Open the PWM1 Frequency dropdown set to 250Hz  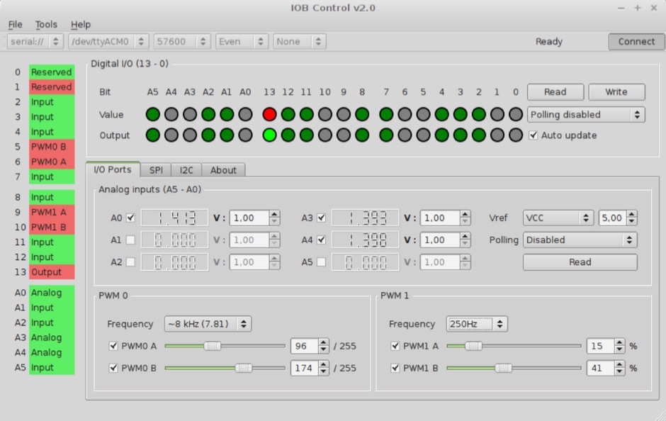point(477,323)
